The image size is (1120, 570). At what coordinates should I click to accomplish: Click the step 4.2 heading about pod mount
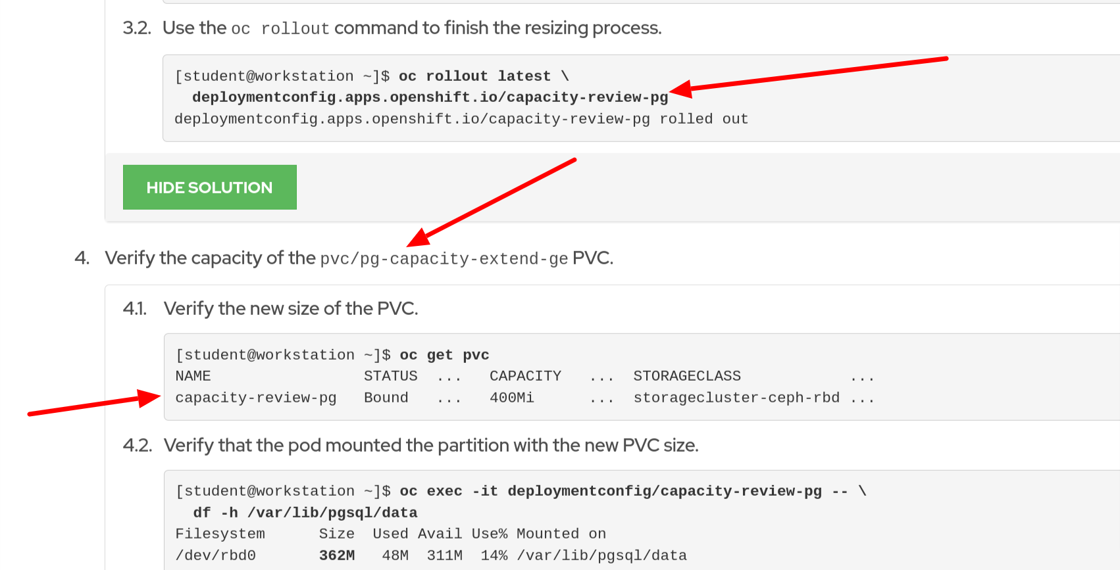[430, 445]
